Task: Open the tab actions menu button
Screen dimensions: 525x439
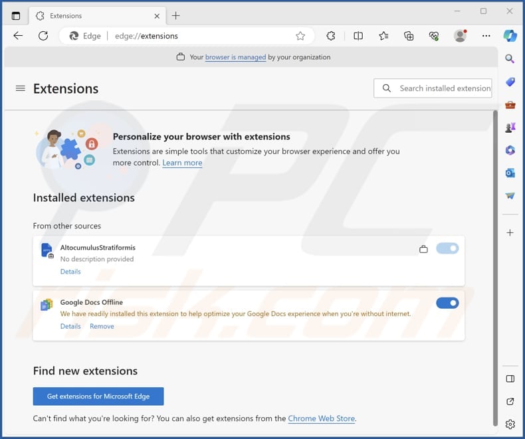Action: point(16,16)
